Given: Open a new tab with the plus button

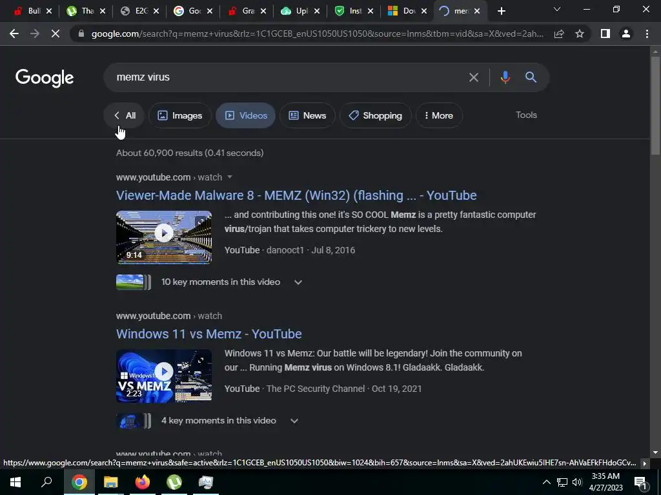Looking at the screenshot, I should 501,12.
